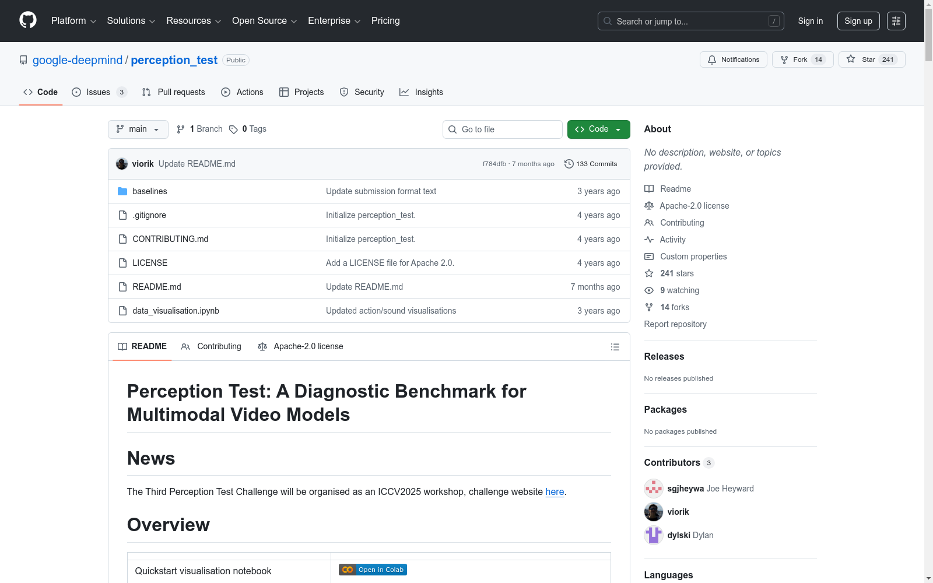This screenshot has width=933, height=583.
Task: Click the file icon beside data_visualisation.ipynb
Action: 122,311
